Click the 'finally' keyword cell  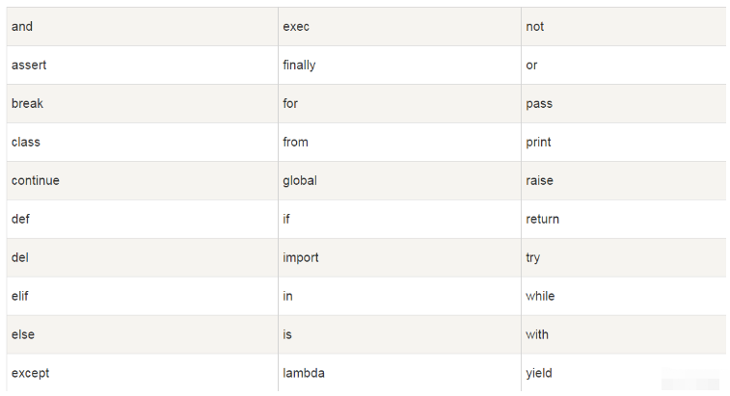click(299, 66)
